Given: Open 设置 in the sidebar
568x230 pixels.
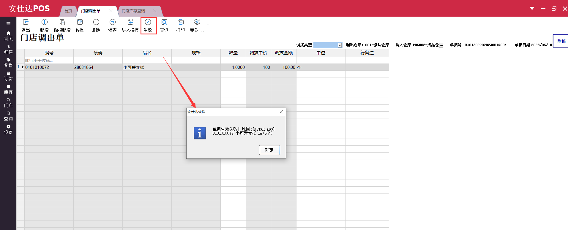Looking at the screenshot, I should (x=8, y=129).
